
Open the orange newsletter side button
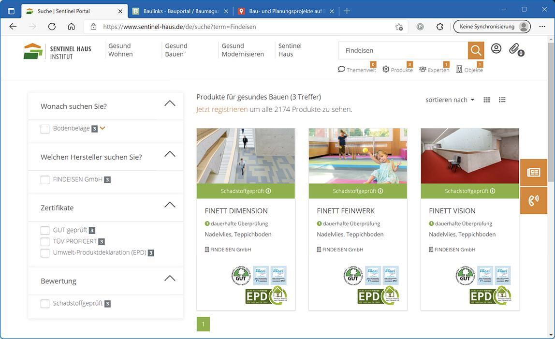pos(533,173)
